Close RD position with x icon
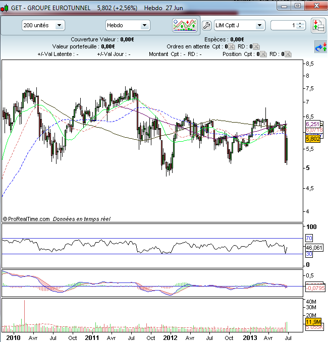328x342 pixels. [x=288, y=54]
